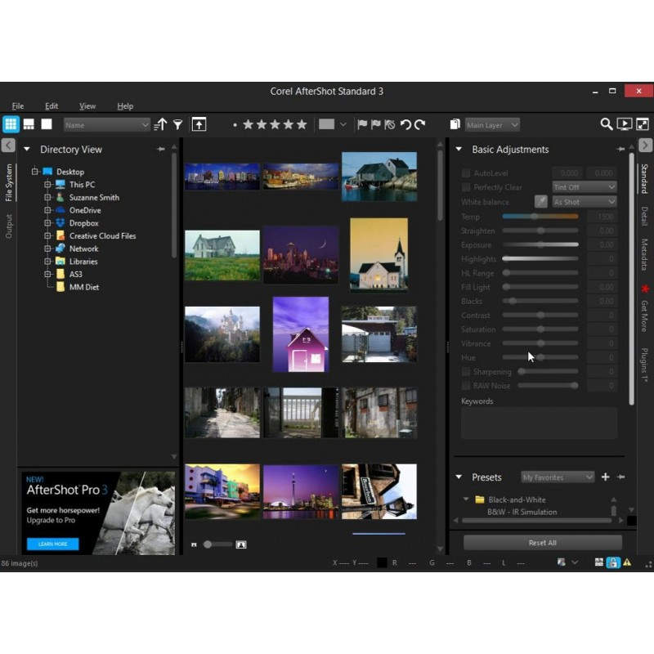
Task: Click the redo arrow icon
Action: click(420, 124)
